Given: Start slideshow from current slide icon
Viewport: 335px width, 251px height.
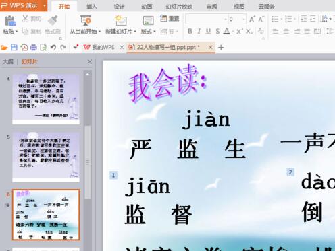Looking at the screenshot, I should [86, 20].
